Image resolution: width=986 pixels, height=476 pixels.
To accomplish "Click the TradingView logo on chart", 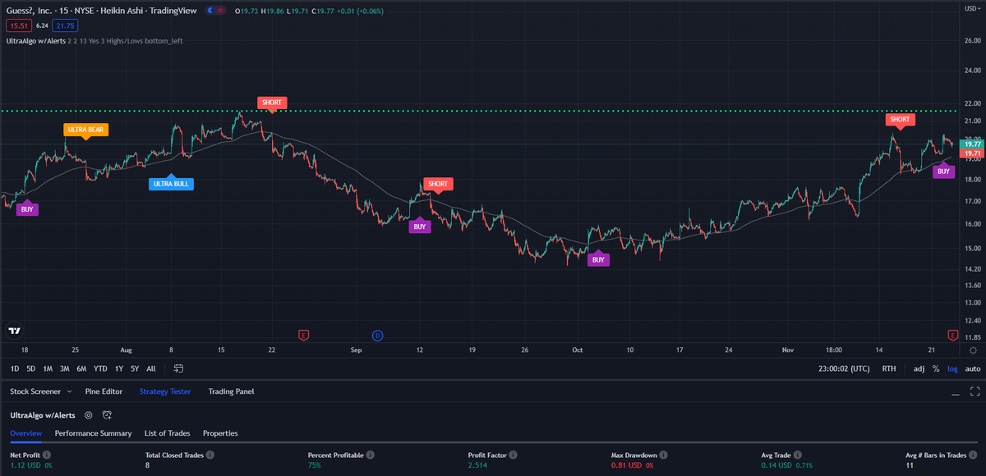I will (14, 331).
